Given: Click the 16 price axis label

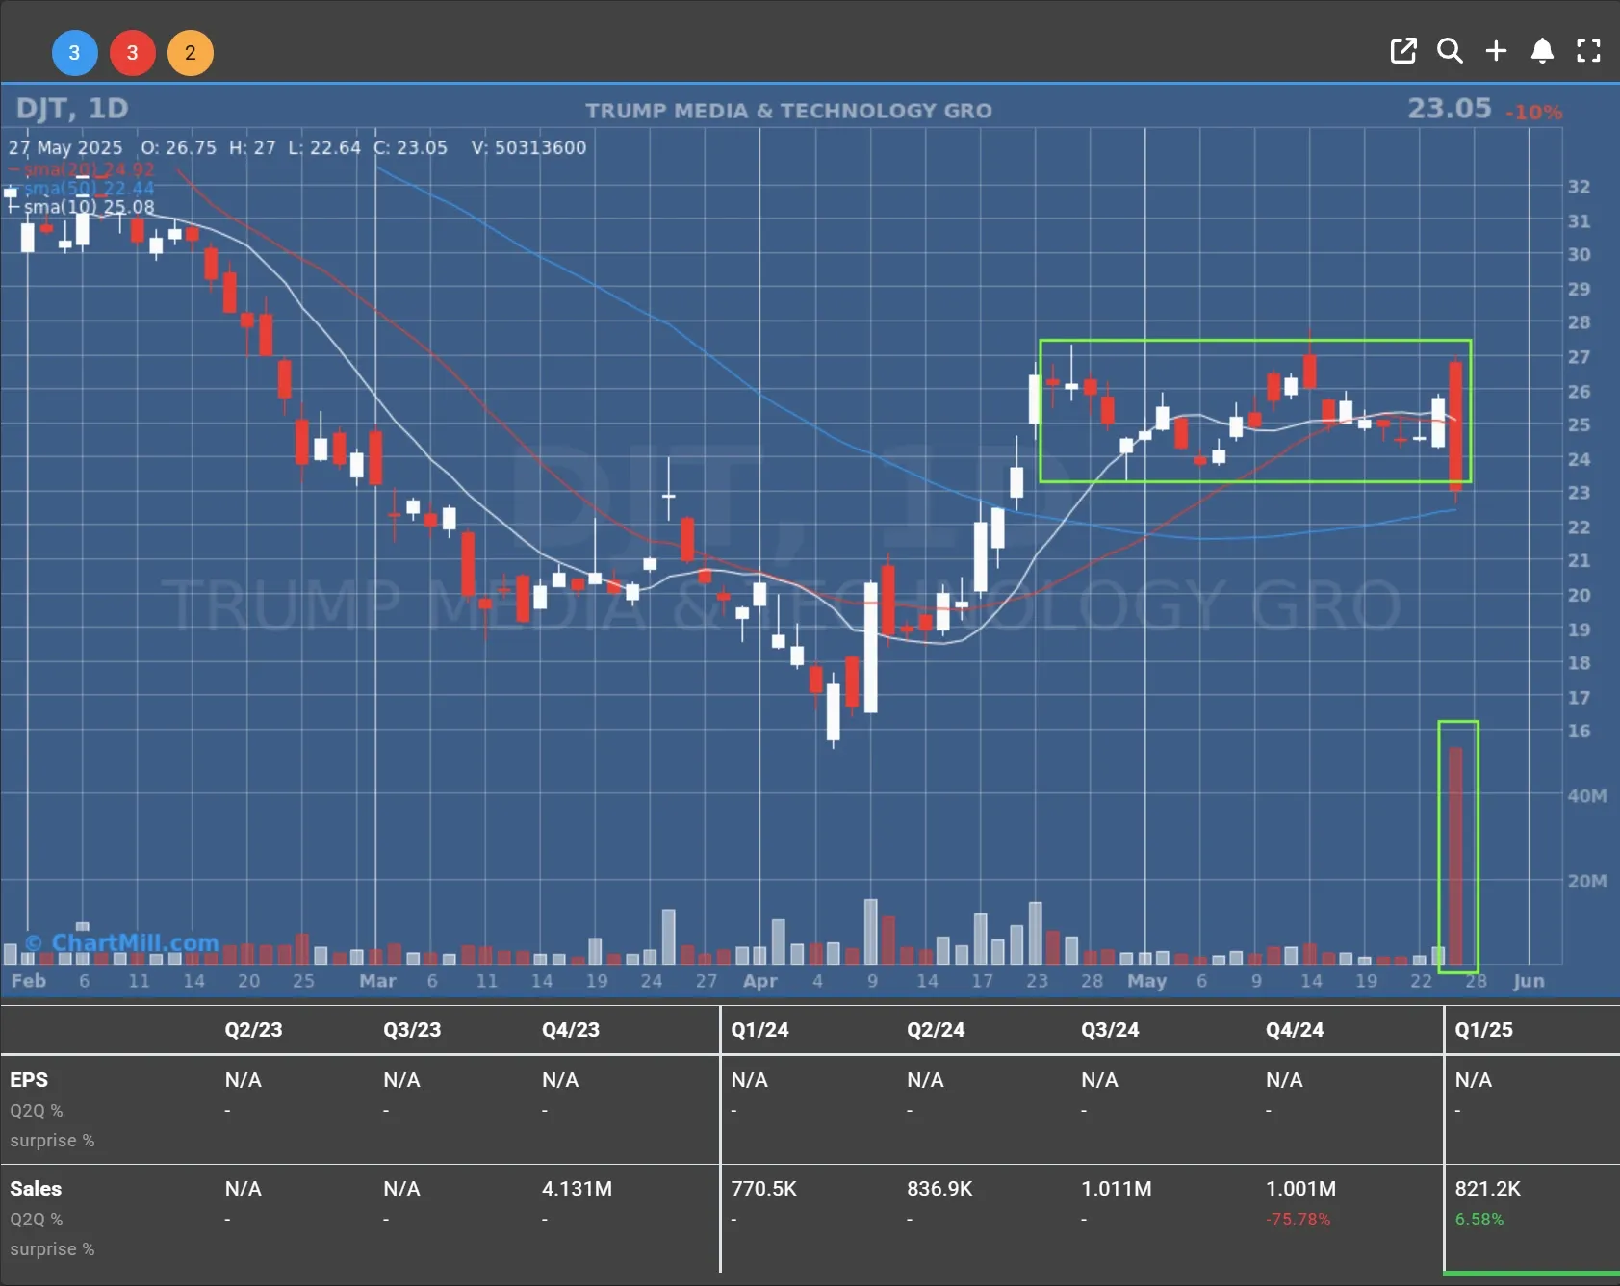Looking at the screenshot, I should (1579, 732).
